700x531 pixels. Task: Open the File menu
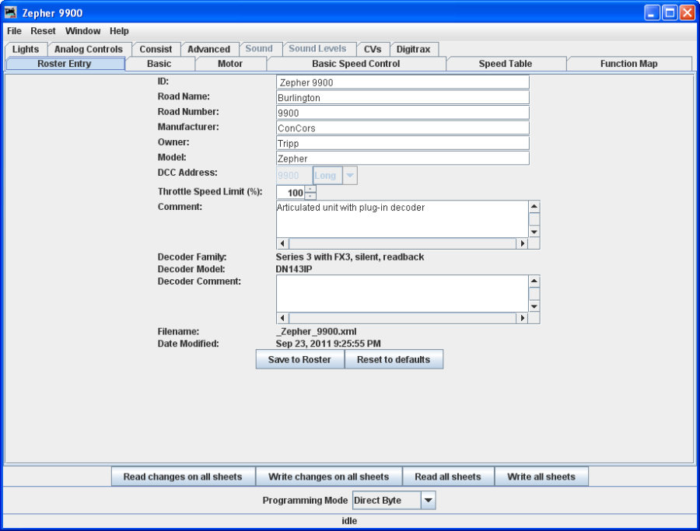point(14,31)
